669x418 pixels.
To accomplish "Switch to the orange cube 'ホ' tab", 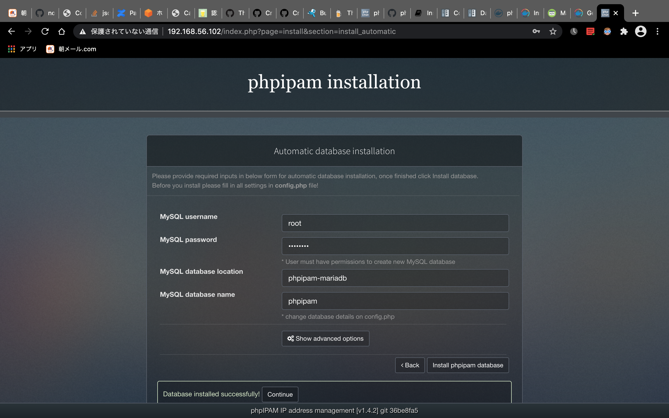I will click(154, 13).
